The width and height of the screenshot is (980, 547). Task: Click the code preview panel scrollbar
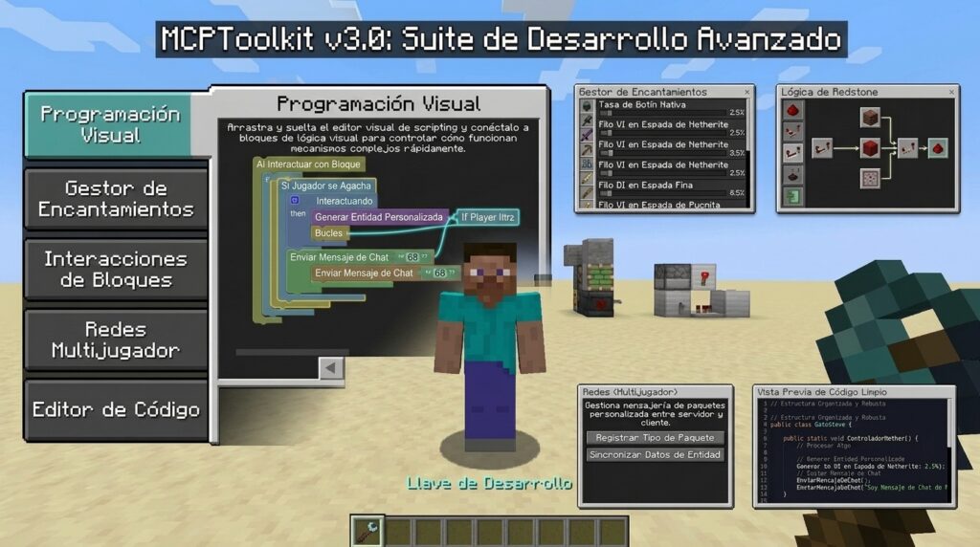[950, 425]
